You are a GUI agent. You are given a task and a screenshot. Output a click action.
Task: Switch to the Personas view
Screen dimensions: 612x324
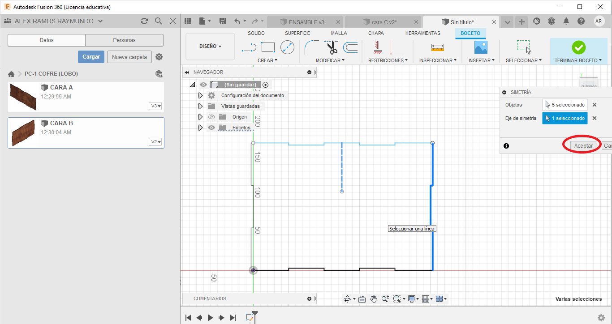click(x=124, y=40)
